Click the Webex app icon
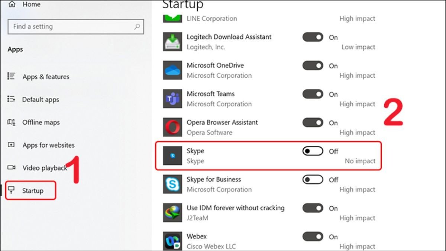Screen dimensions: 446x251 coord(172,241)
